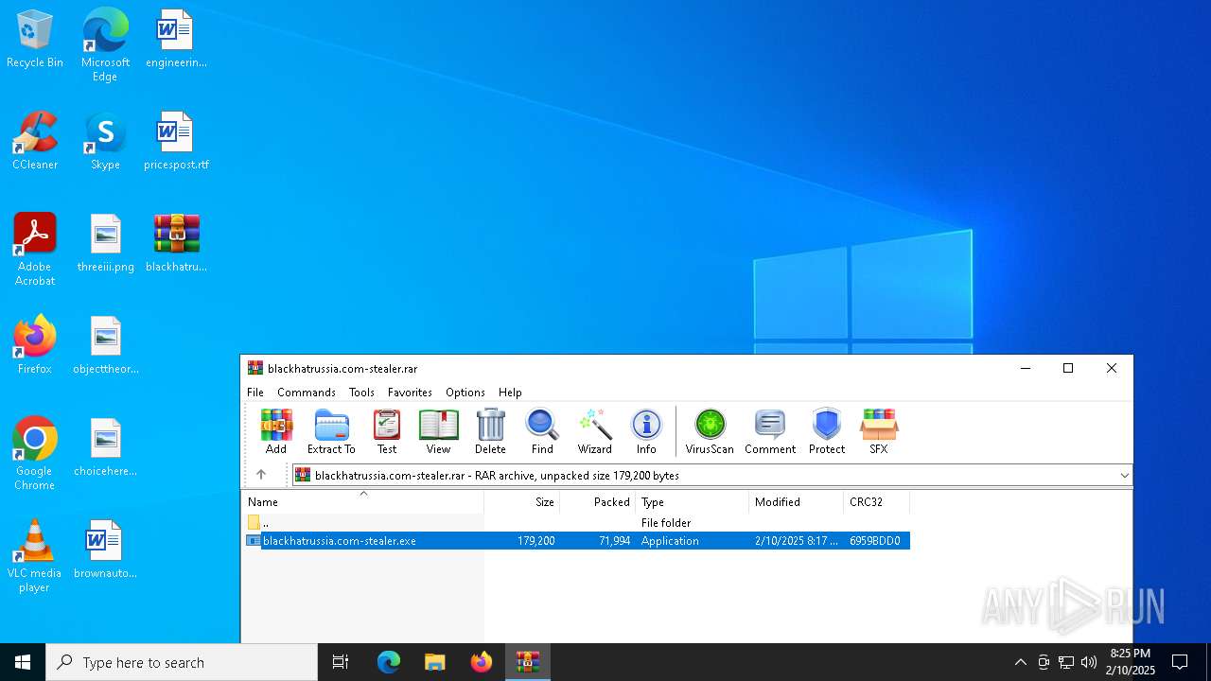Open the Favorites menu
Screen dimensions: 1211x681
(x=410, y=393)
